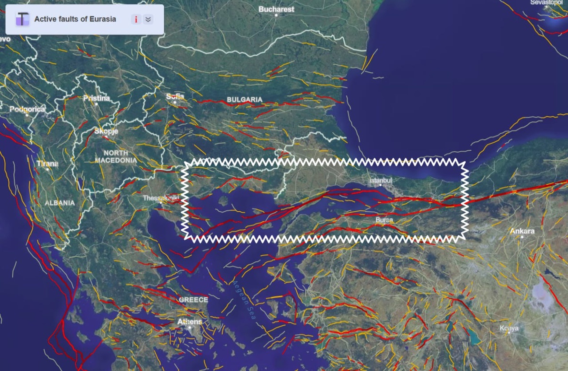Click the Bucharest city label

tap(276, 9)
